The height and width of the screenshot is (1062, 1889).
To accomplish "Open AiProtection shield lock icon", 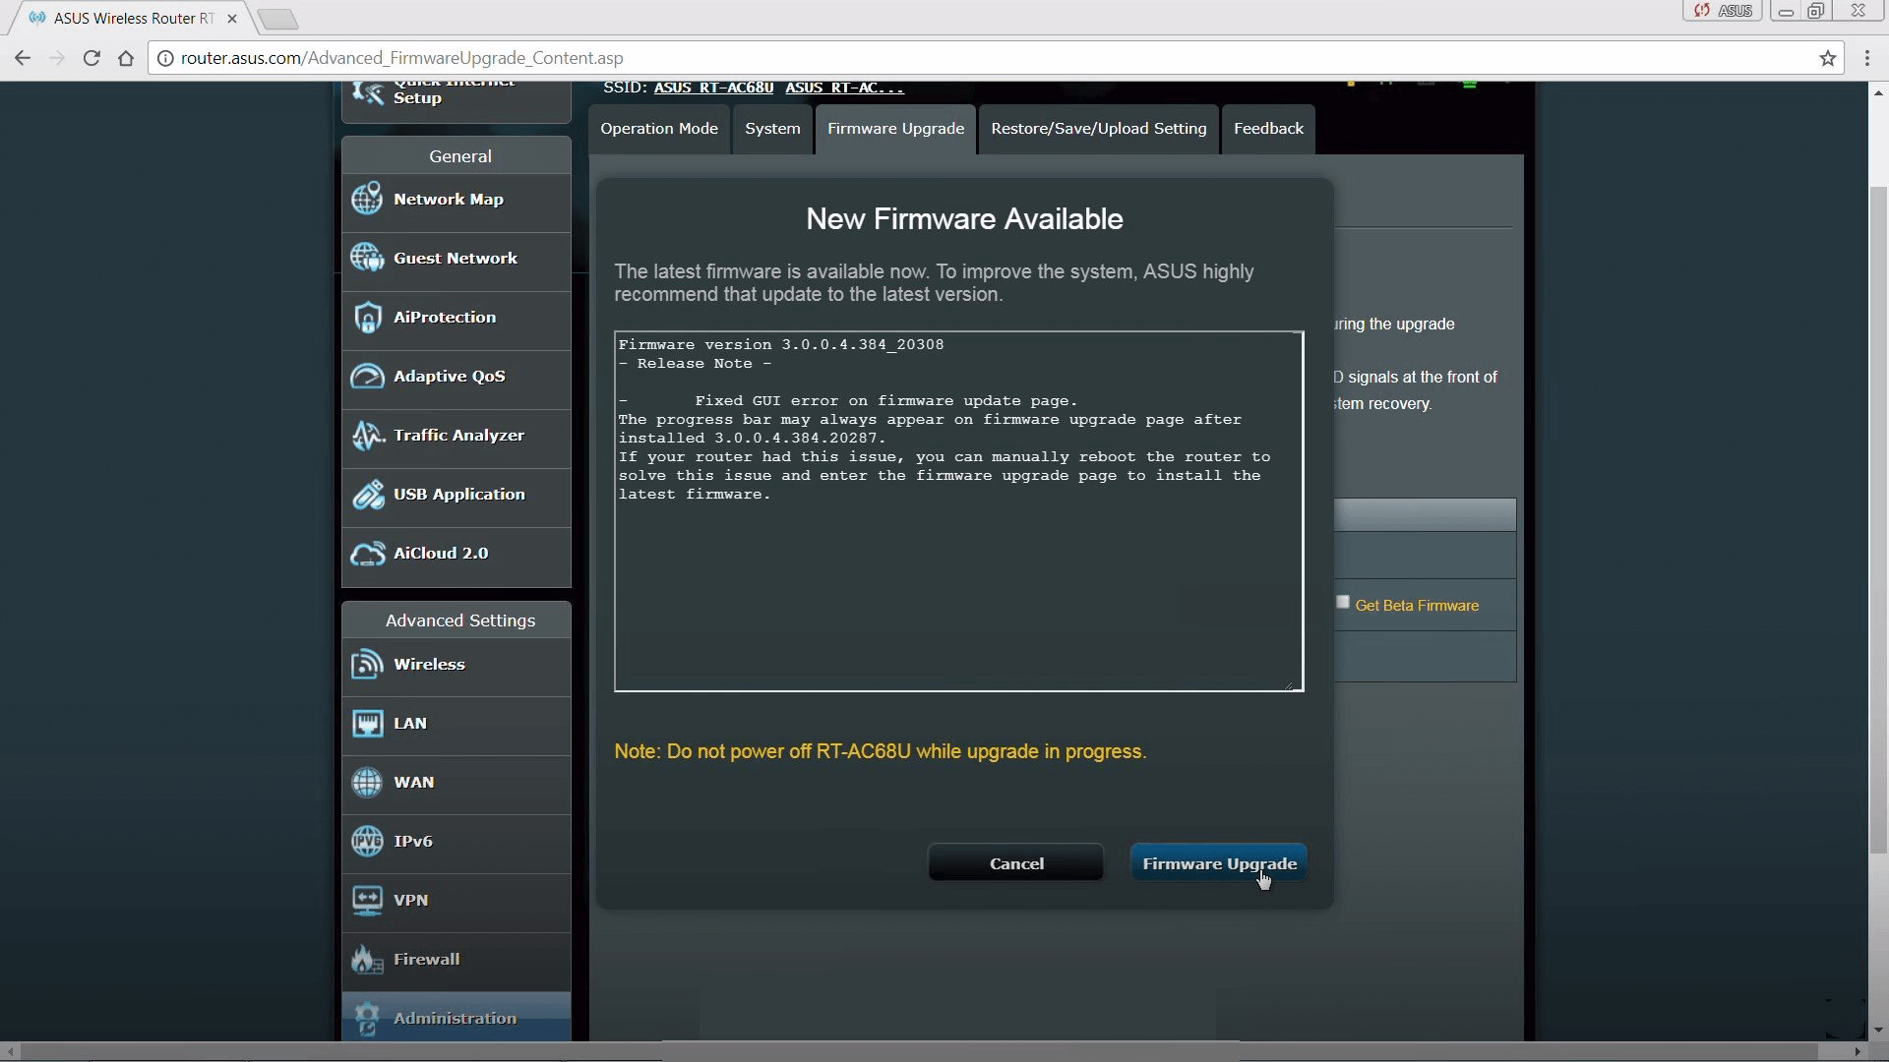I will 367,317.
